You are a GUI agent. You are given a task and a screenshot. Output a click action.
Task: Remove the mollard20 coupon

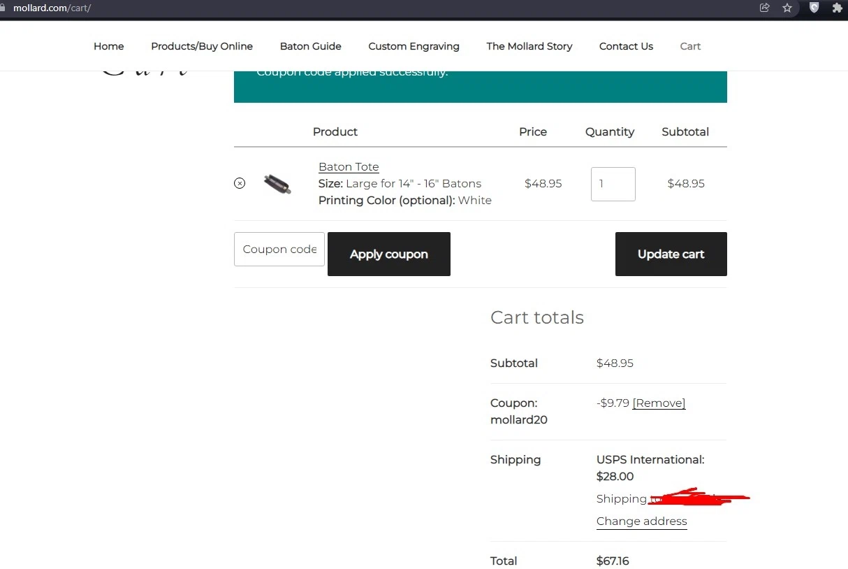point(659,403)
